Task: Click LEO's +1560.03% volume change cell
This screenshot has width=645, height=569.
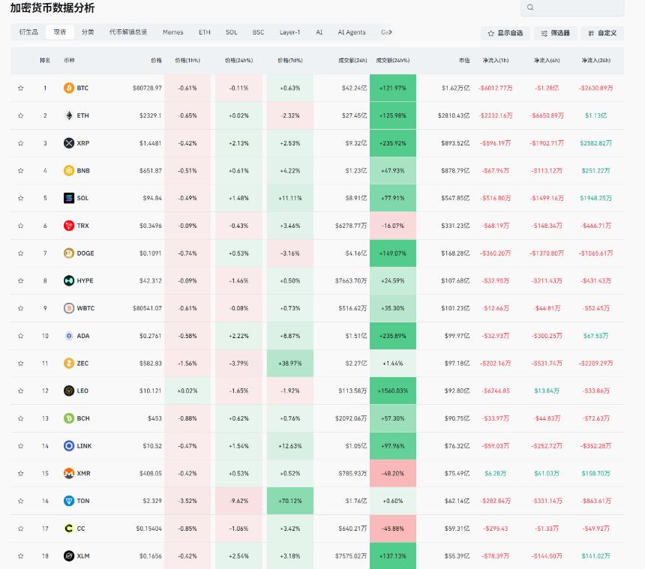Action: pos(393,391)
